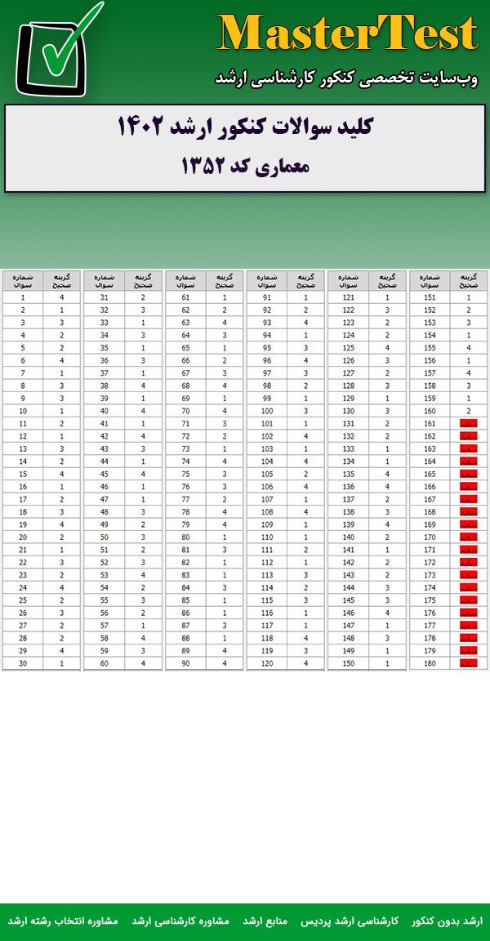Click the 'شماره سوال' header above question 1

[x=23, y=281]
